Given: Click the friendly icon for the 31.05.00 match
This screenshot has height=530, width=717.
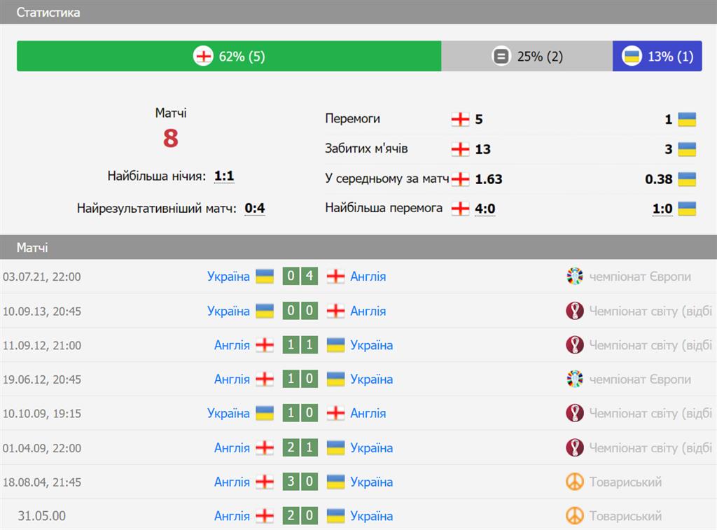Looking at the screenshot, I should (x=574, y=516).
